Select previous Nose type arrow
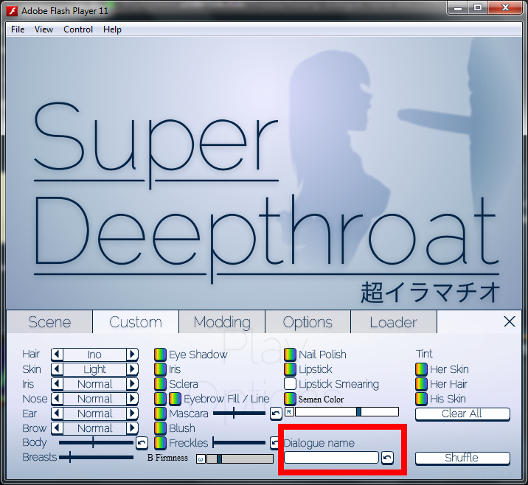The height and width of the screenshot is (485, 528). coord(57,399)
